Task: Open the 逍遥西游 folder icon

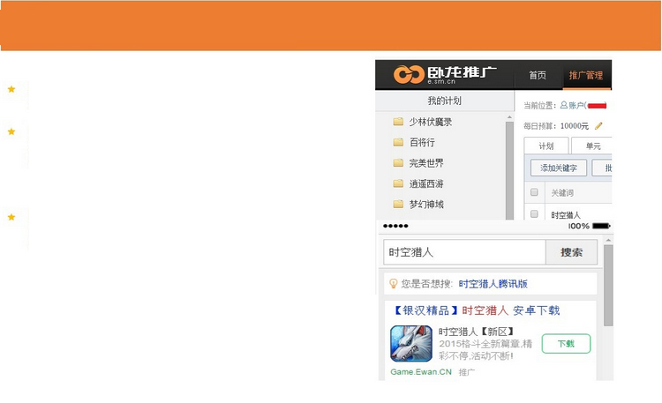Action: click(x=398, y=183)
